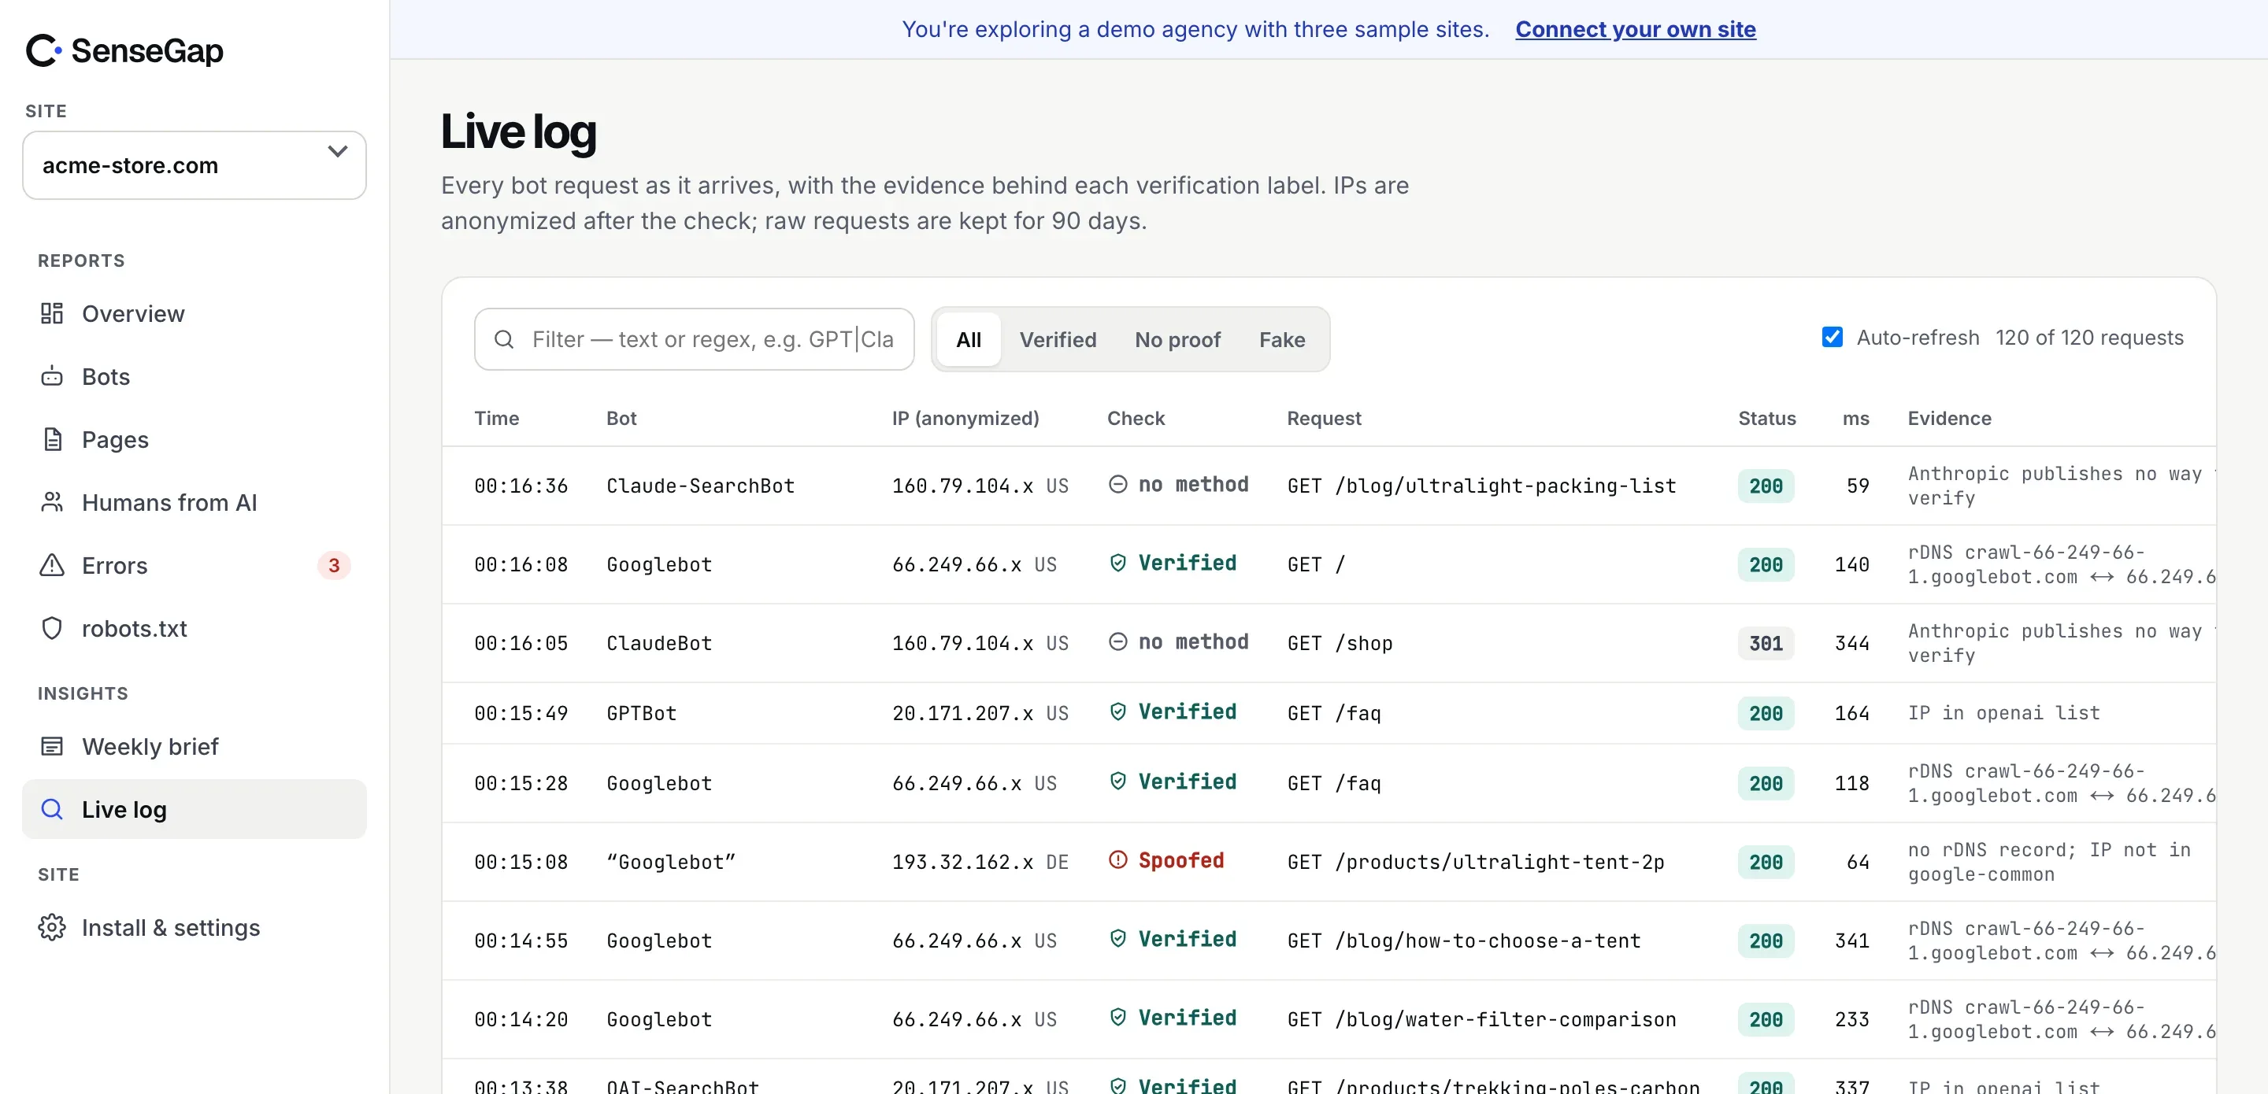Open Install & settings page
The height and width of the screenshot is (1094, 2268).
195,928
